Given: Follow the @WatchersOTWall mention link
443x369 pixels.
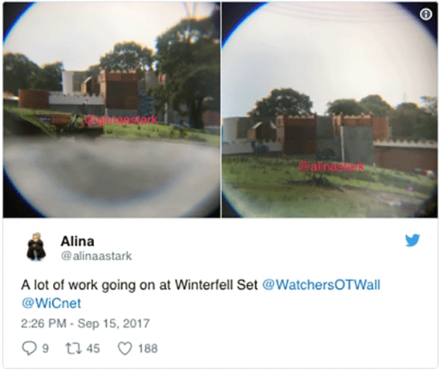Looking at the screenshot, I should point(321,285).
